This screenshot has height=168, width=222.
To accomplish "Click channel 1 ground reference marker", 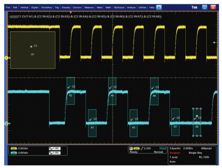I will point(6,58).
